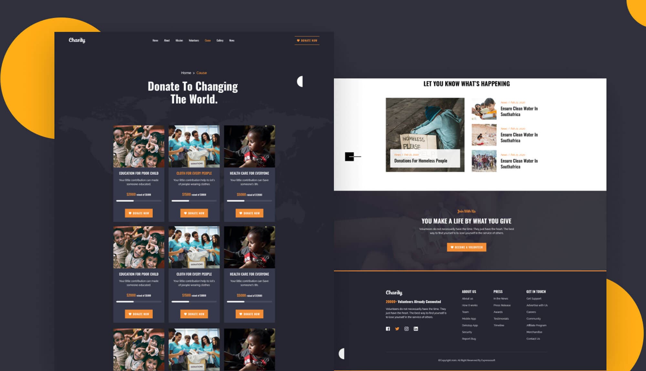Image resolution: width=646 pixels, height=371 pixels.
Task: Click the Charity logo in the header
Action: coord(77,40)
